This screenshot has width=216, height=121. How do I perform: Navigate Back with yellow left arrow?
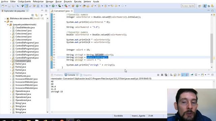116,6
